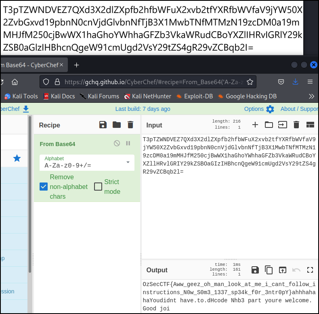
Task: Enable the Strict mode checkbox
Action: pos(98,187)
